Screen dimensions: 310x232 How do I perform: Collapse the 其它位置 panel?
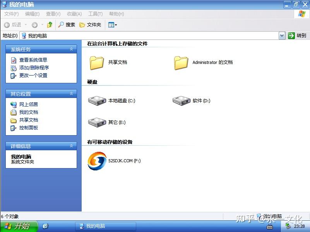point(71,94)
